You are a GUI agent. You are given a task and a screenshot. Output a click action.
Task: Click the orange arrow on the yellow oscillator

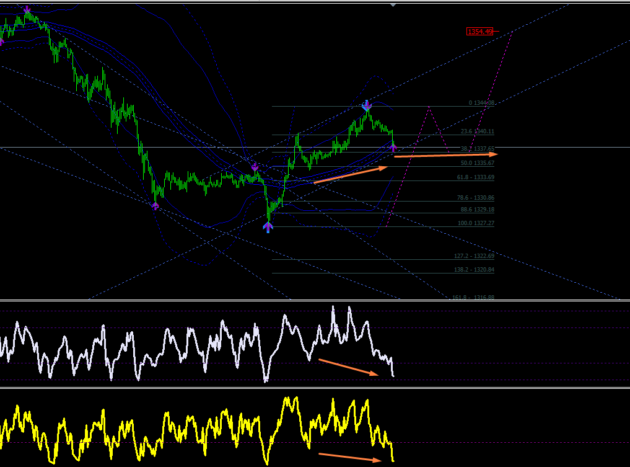[x=350, y=457]
